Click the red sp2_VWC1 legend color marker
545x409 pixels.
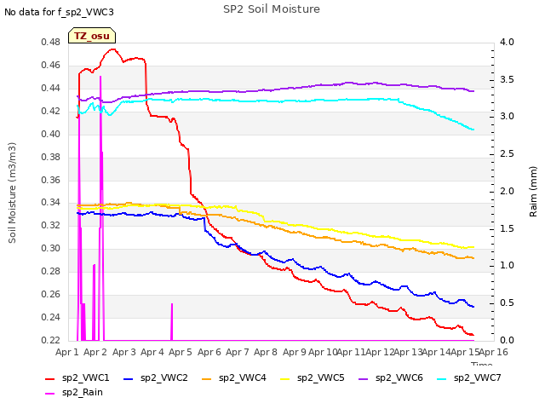[x=50, y=378]
